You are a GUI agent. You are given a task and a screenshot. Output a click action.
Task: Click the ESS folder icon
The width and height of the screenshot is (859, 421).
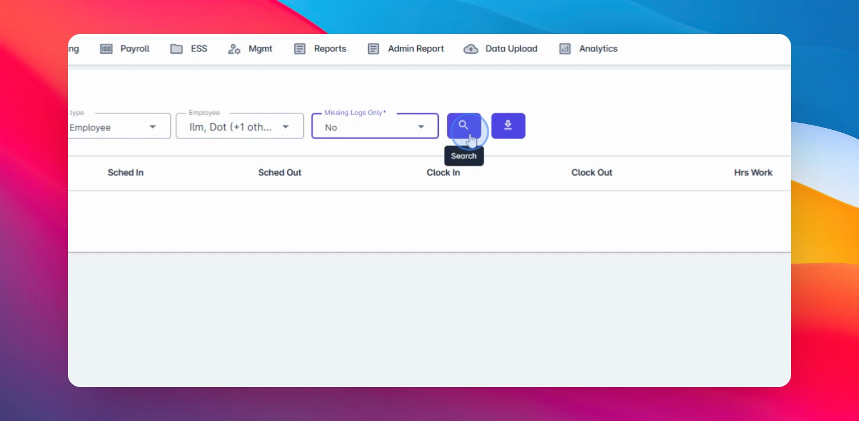click(177, 49)
